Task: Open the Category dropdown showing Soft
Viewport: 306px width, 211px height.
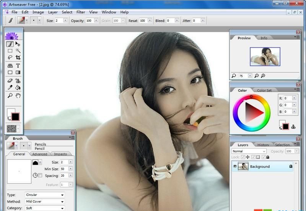Action: click(x=45, y=208)
